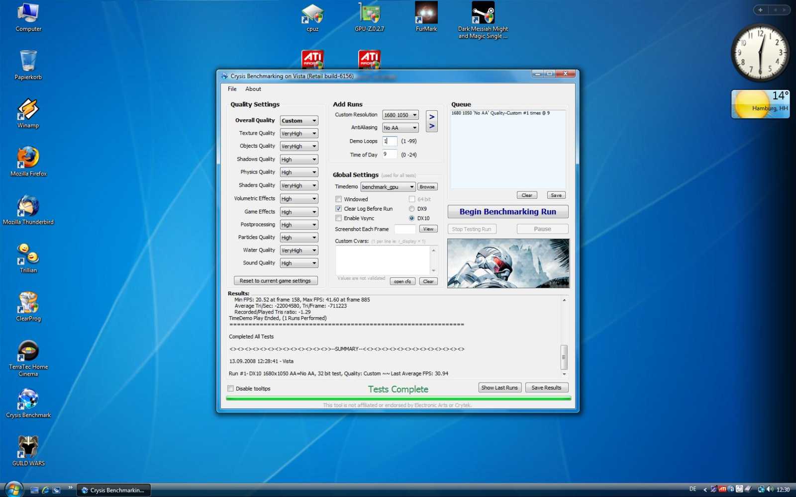This screenshot has height=497, width=796.
Task: Enable the Vsync checkbox
Action: pyautogui.click(x=338, y=218)
